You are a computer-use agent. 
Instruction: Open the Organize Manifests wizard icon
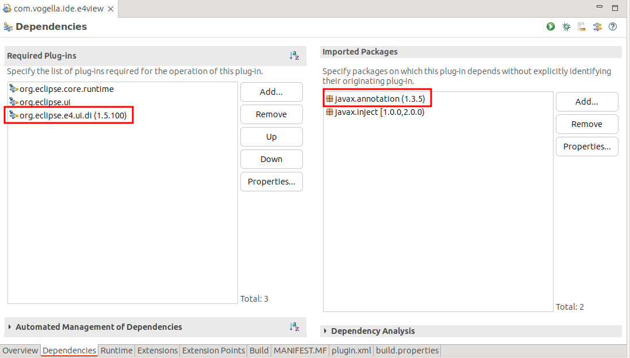point(581,26)
